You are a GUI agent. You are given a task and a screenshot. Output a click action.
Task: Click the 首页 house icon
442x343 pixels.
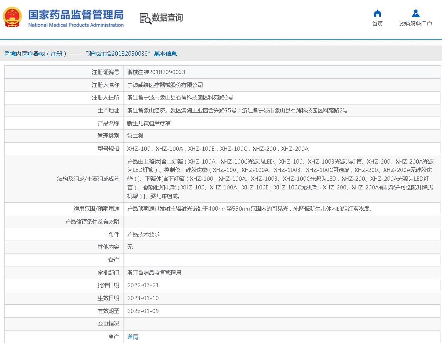(x=377, y=13)
